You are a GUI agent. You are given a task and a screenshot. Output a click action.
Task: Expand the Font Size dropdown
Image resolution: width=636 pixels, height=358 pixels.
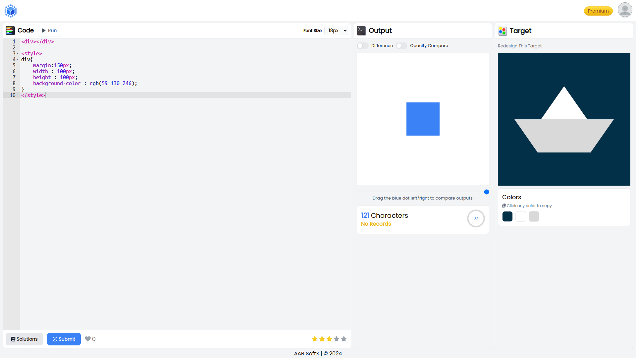(337, 30)
